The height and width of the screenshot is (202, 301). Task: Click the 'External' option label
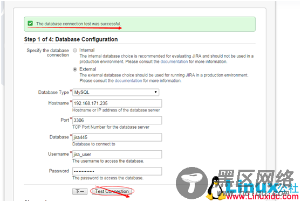click(x=88, y=69)
